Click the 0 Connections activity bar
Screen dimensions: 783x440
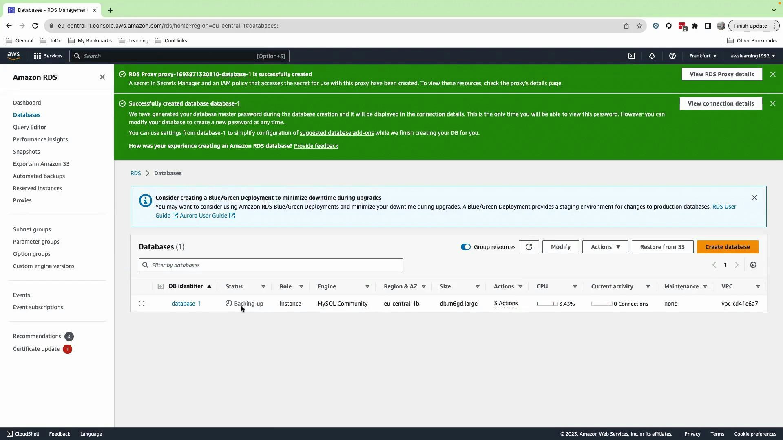[x=602, y=304]
